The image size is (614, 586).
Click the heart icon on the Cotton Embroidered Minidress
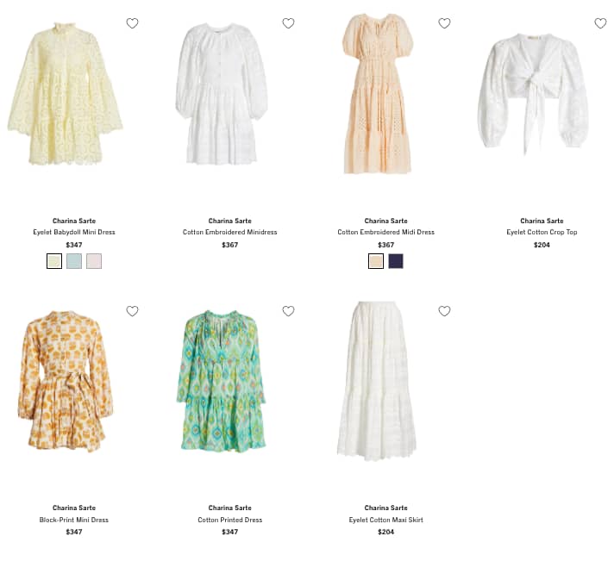(x=288, y=23)
